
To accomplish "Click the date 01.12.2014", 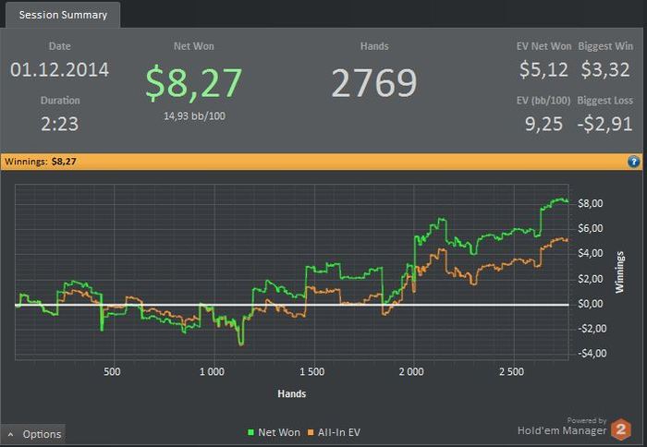I will 60,69.
